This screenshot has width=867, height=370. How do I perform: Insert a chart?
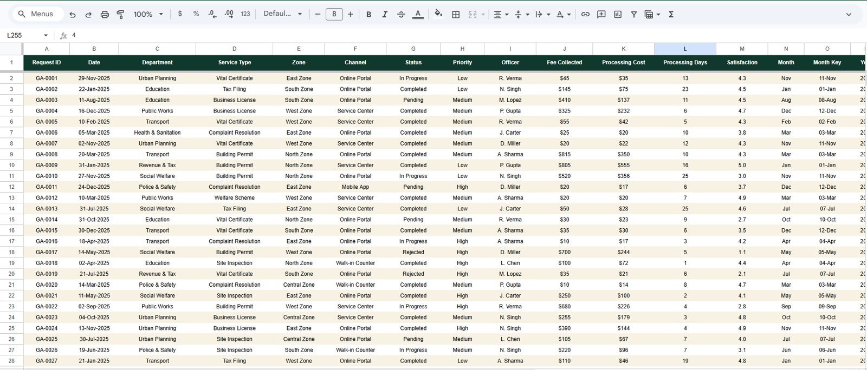[x=618, y=15]
